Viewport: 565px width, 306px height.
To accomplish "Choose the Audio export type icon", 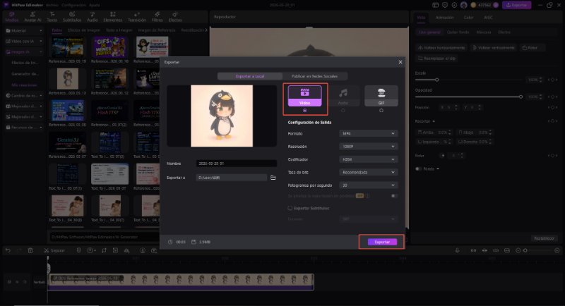I will (343, 96).
